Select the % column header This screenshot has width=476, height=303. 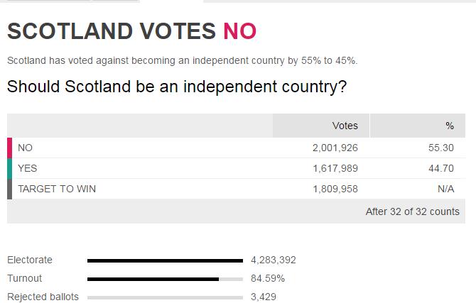(x=449, y=126)
